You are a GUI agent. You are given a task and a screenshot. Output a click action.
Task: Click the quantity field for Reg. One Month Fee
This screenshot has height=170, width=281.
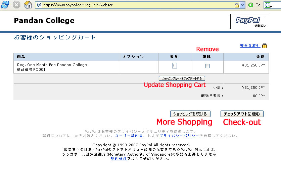coord(174,65)
